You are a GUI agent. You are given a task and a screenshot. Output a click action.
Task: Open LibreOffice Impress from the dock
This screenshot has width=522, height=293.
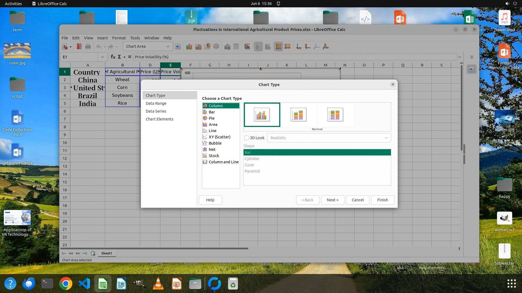point(177,284)
